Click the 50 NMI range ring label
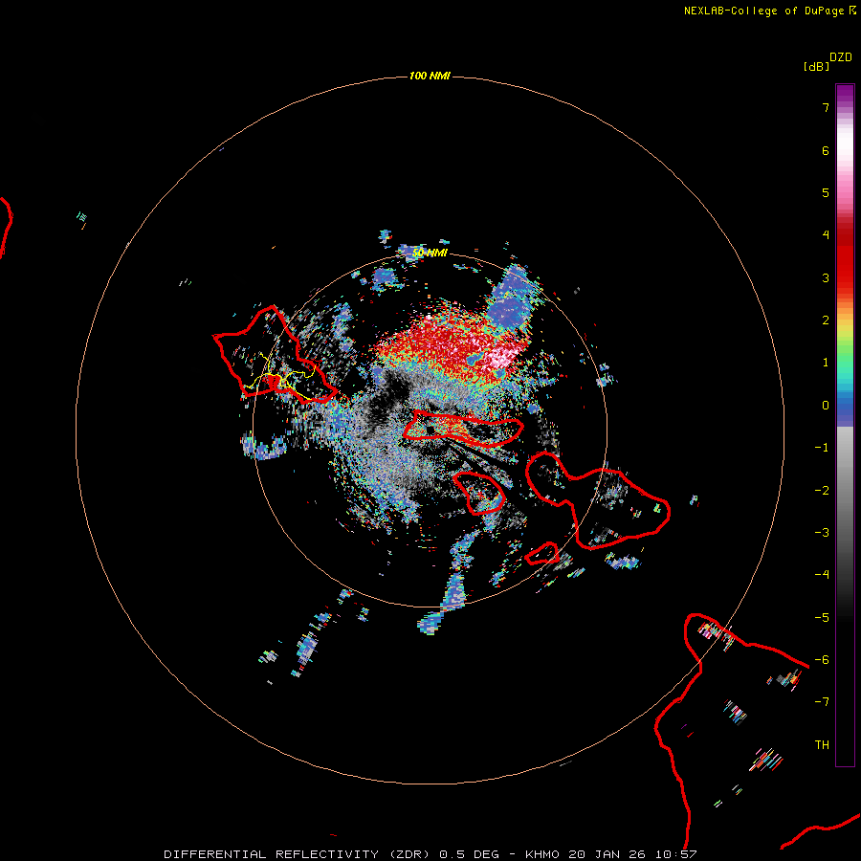This screenshot has height=861, width=861. click(x=430, y=253)
